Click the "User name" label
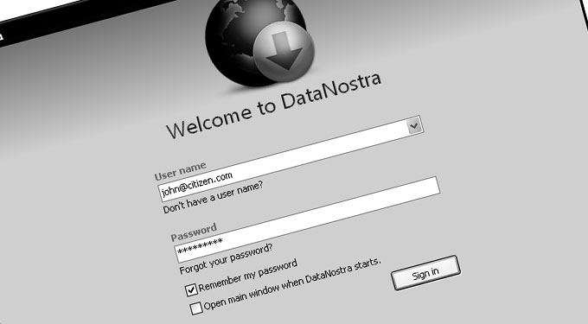The height and width of the screenshot is (324, 588). [181, 171]
